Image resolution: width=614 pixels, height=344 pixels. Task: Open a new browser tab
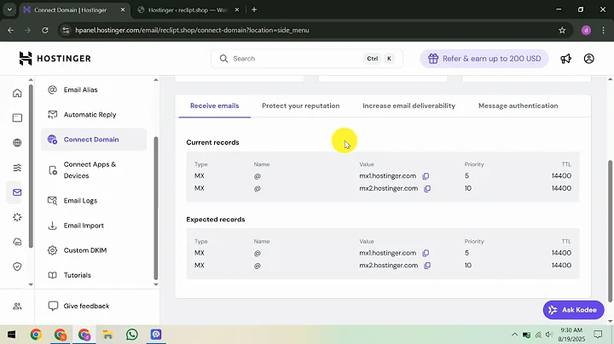[x=254, y=9]
